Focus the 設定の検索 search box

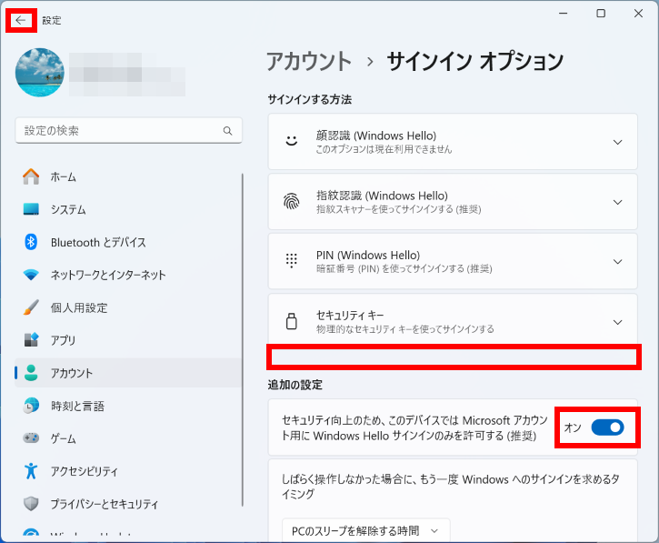coord(128,131)
